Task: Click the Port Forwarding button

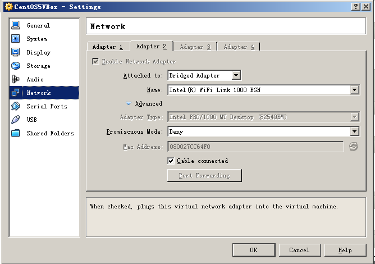Action: tap(204, 175)
